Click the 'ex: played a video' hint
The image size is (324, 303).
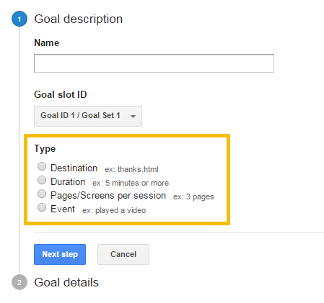(114, 210)
